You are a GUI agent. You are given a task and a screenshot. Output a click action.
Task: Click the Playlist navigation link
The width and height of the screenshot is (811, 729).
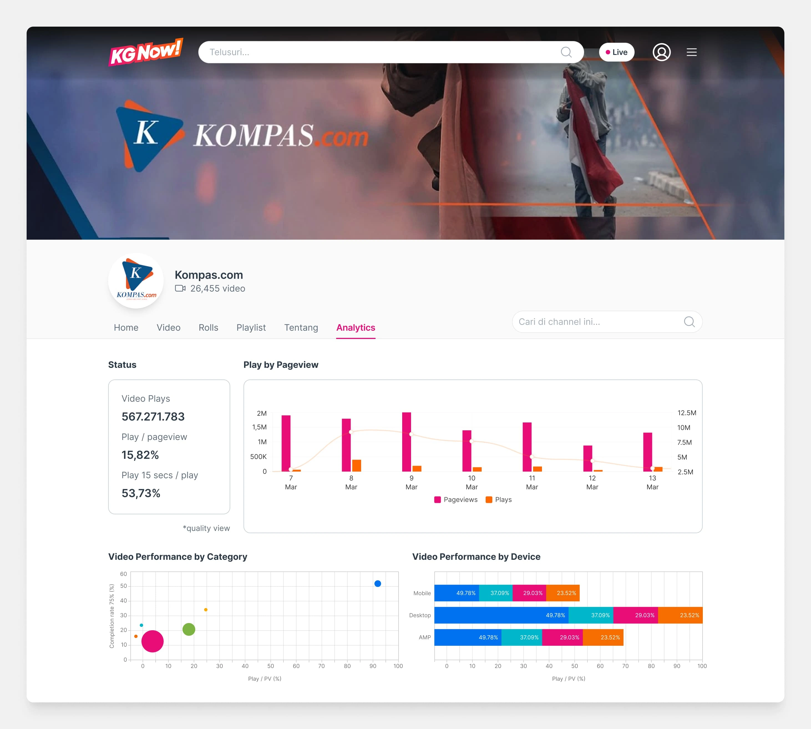point(250,327)
